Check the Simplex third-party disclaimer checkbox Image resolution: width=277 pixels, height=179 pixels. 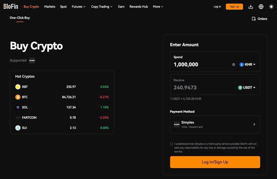point(172,144)
